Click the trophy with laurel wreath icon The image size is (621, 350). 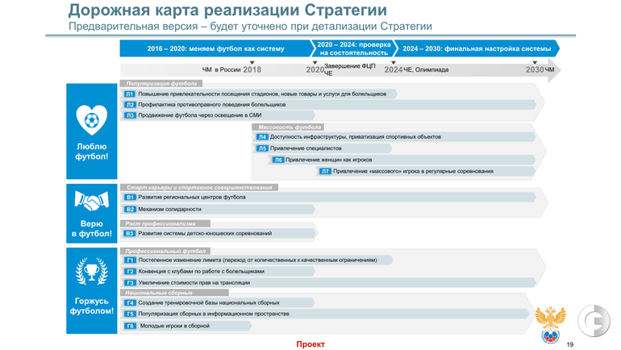click(x=91, y=270)
